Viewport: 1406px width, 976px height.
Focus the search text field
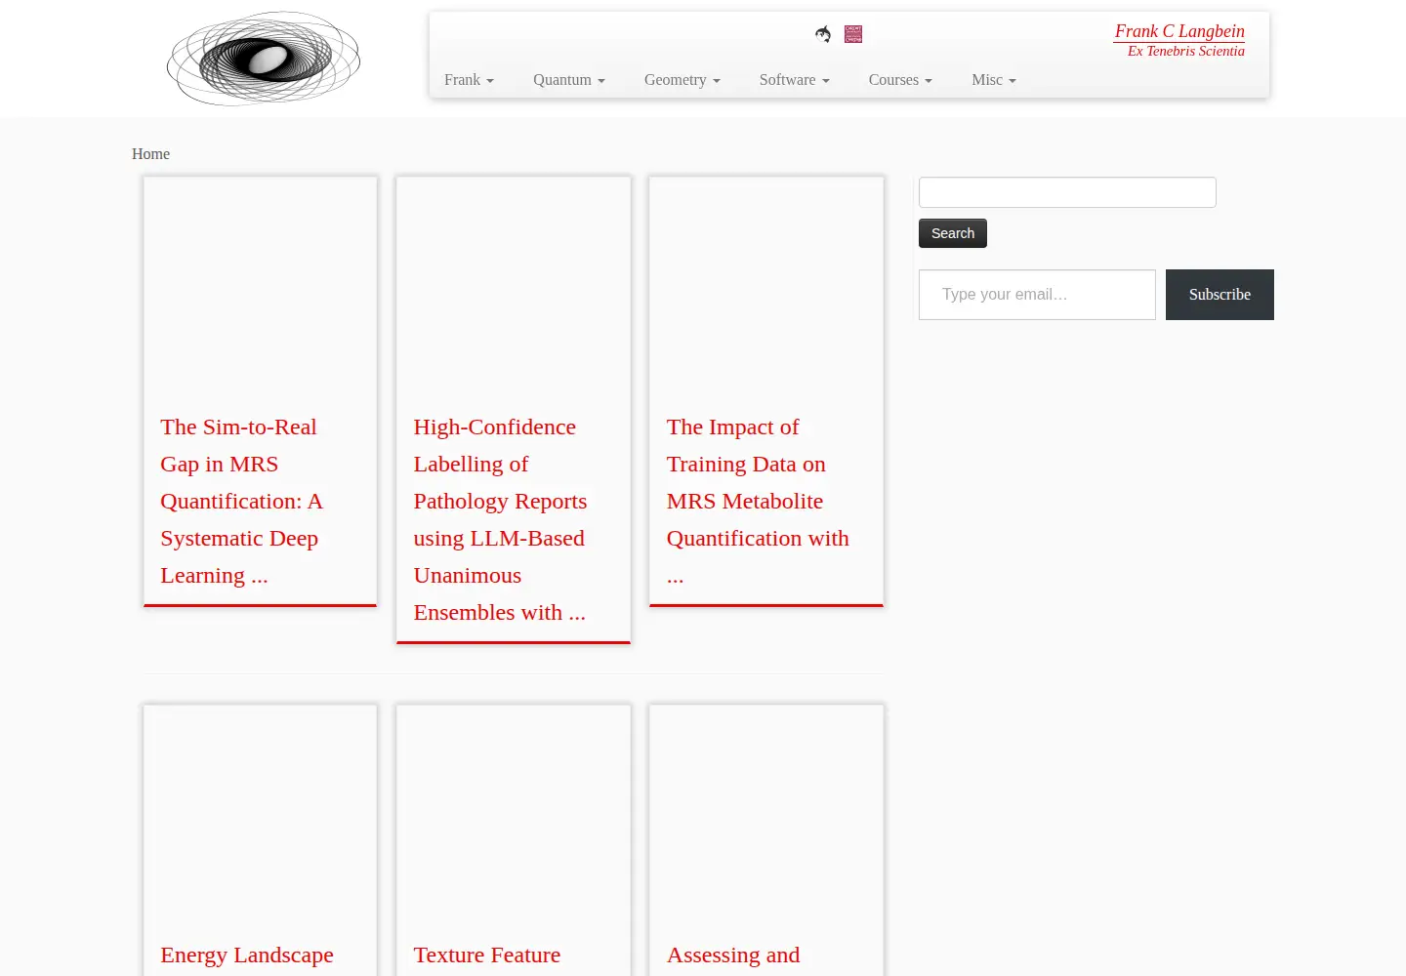(x=1067, y=192)
